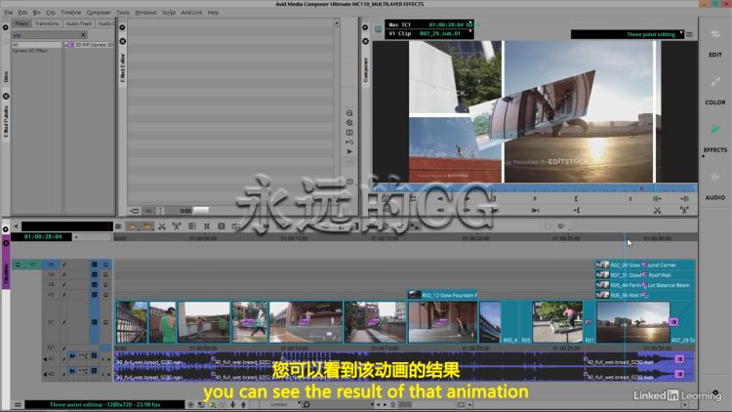Click play loop icon in Effect Editor
Screen dimensions: 732x412
pos(349,142)
